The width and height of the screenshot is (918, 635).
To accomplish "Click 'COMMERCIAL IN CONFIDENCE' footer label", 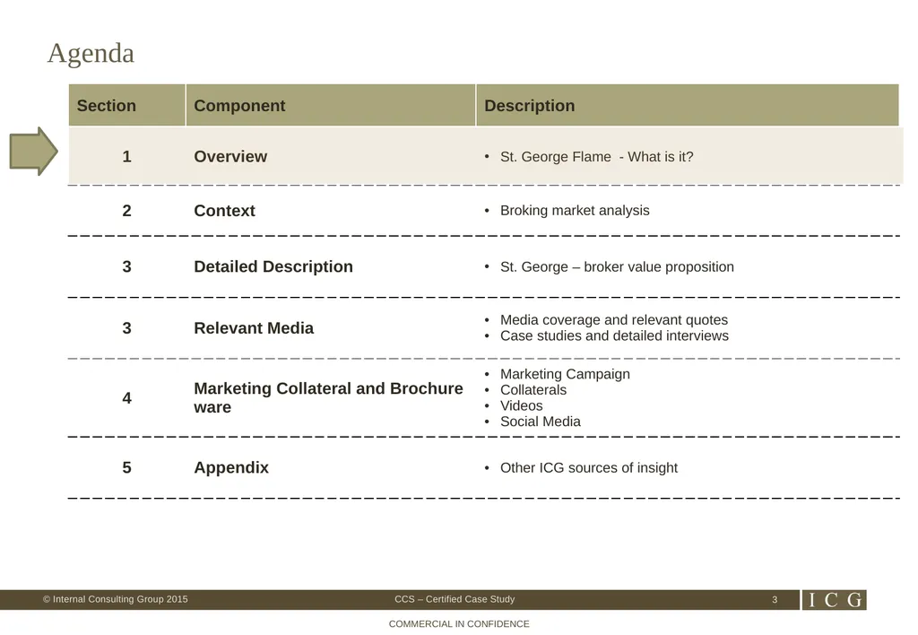I will (x=459, y=624).
